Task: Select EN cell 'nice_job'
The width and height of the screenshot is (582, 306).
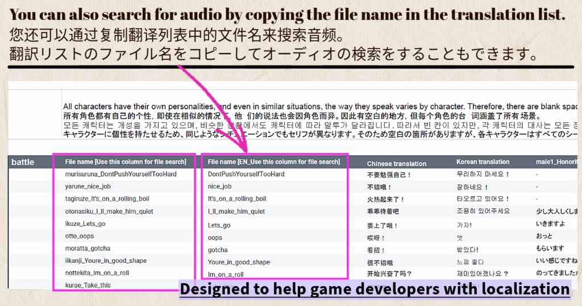Action: (220, 186)
